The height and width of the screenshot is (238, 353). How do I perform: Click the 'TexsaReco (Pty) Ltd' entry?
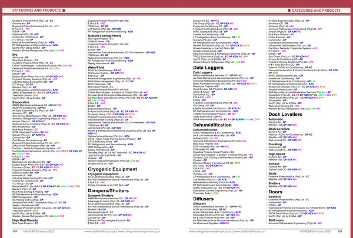point(302,95)
